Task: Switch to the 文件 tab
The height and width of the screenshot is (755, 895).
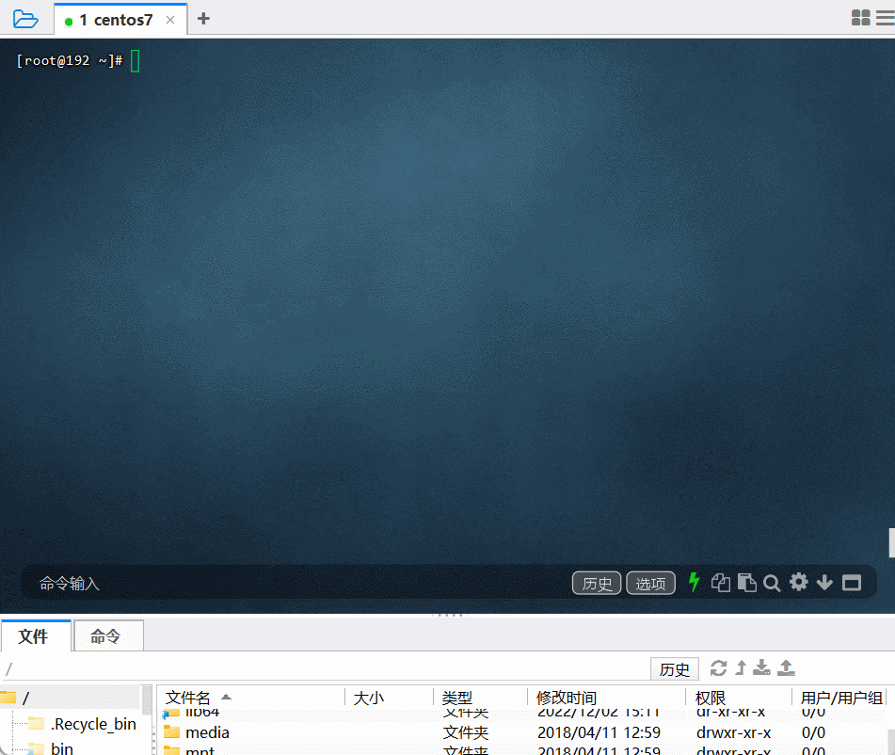Action: pos(34,635)
